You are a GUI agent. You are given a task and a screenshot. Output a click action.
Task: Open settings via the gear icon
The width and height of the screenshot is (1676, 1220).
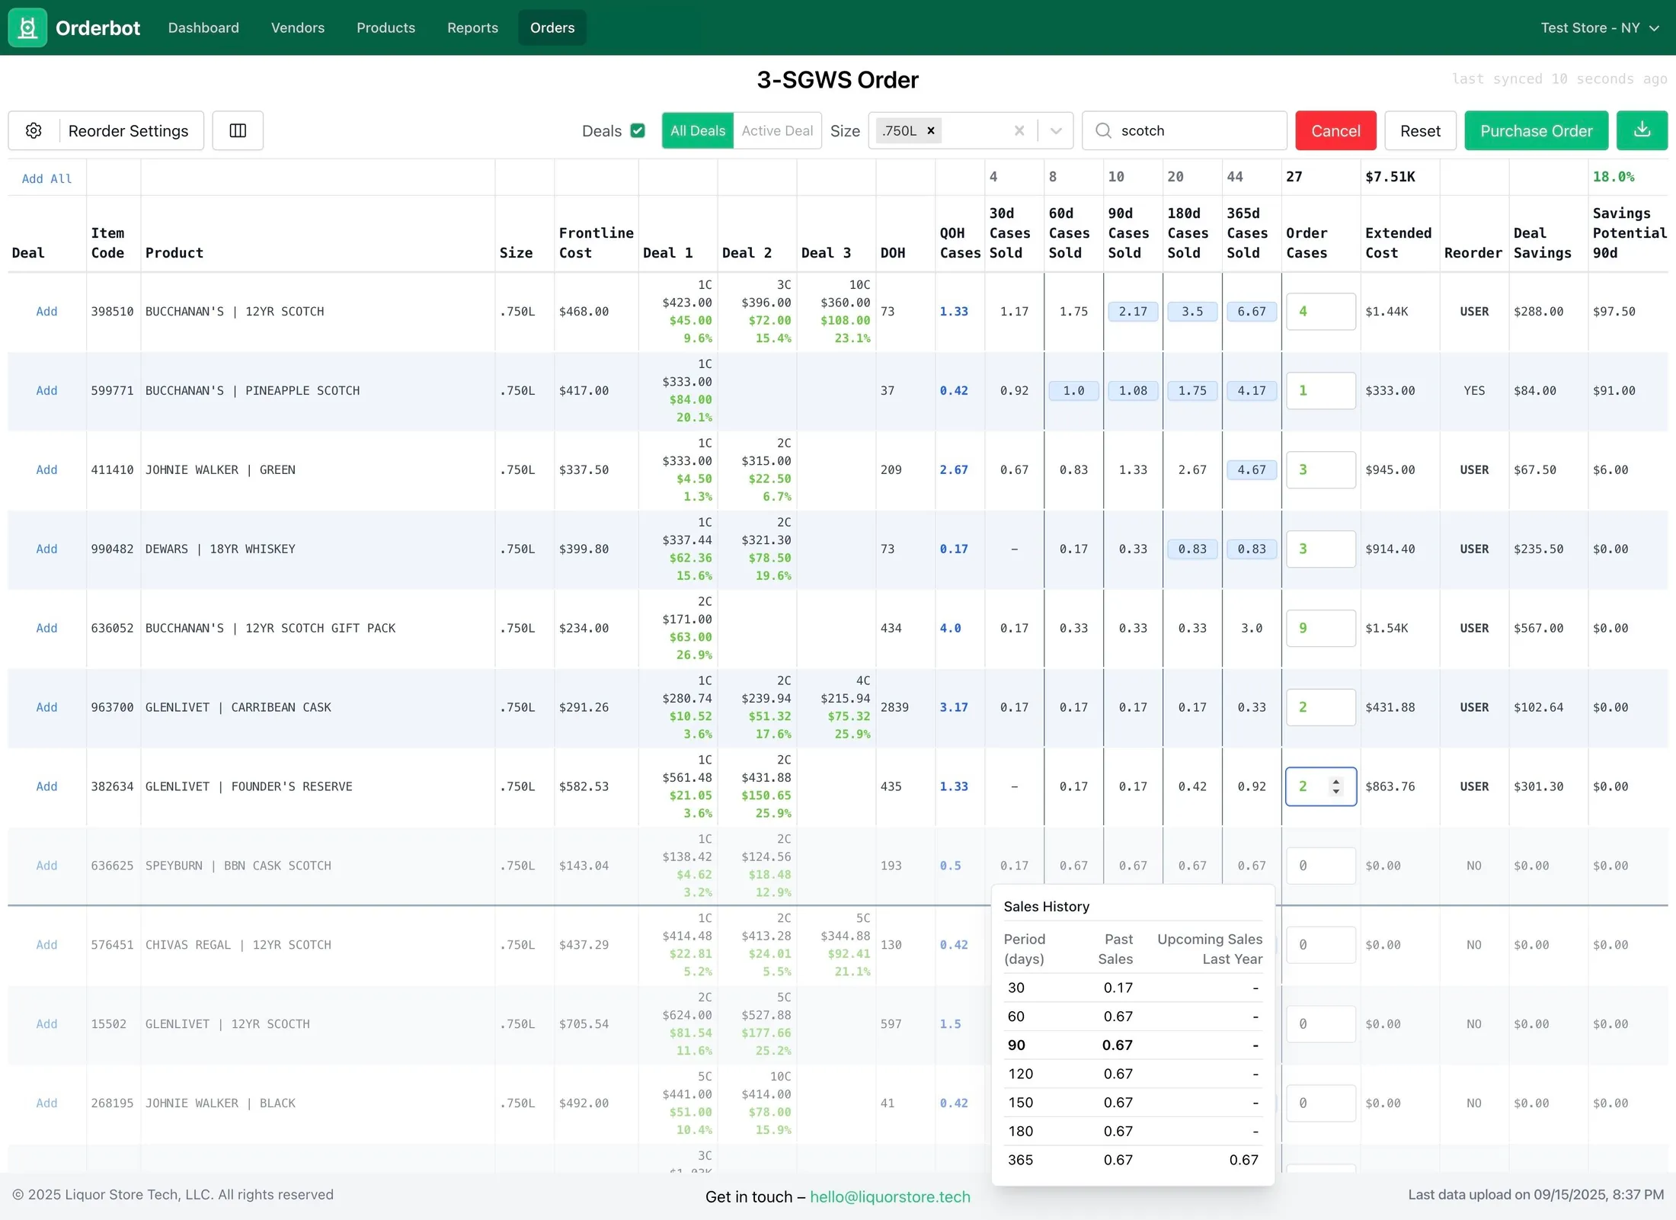(34, 131)
